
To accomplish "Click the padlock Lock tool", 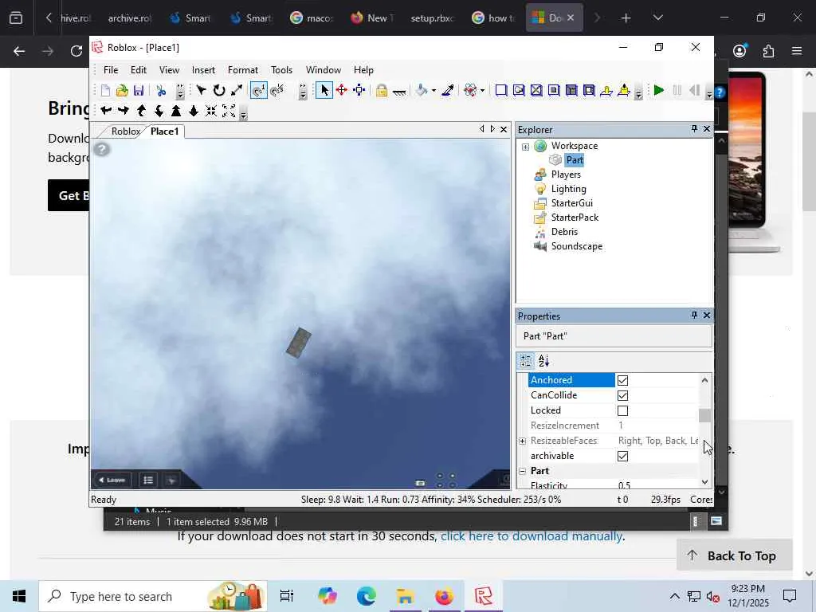I will coord(382,91).
